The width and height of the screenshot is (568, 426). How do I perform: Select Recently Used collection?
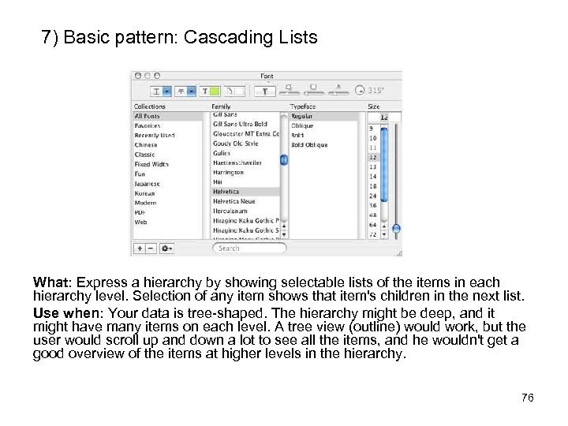168,136
